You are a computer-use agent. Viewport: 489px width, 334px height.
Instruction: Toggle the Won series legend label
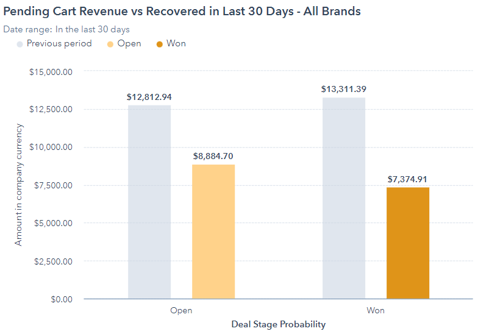[x=176, y=44]
